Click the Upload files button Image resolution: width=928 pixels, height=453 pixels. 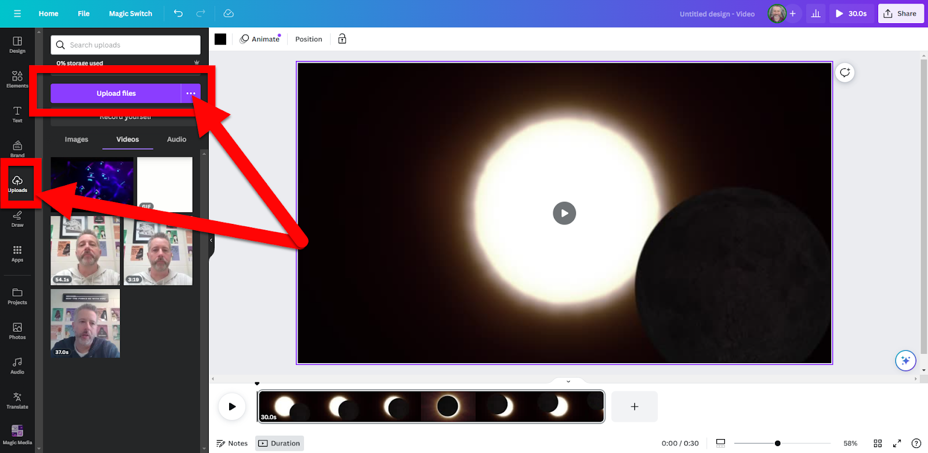[x=116, y=93]
